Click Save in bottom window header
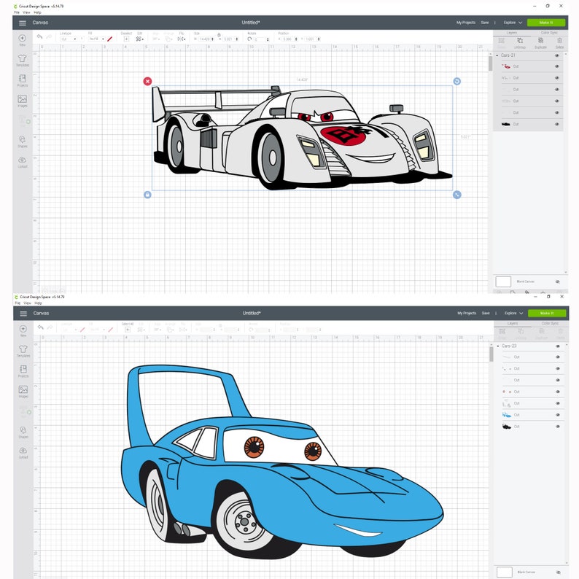The width and height of the screenshot is (579, 579). click(486, 313)
